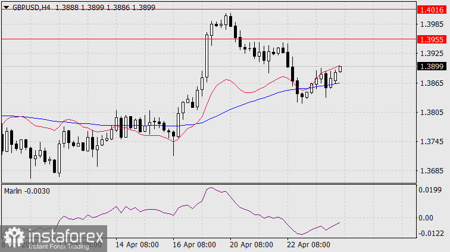Click the chart dropdown triangle beside GBPUSD
This screenshot has width=450, height=252.
[x=6, y=8]
